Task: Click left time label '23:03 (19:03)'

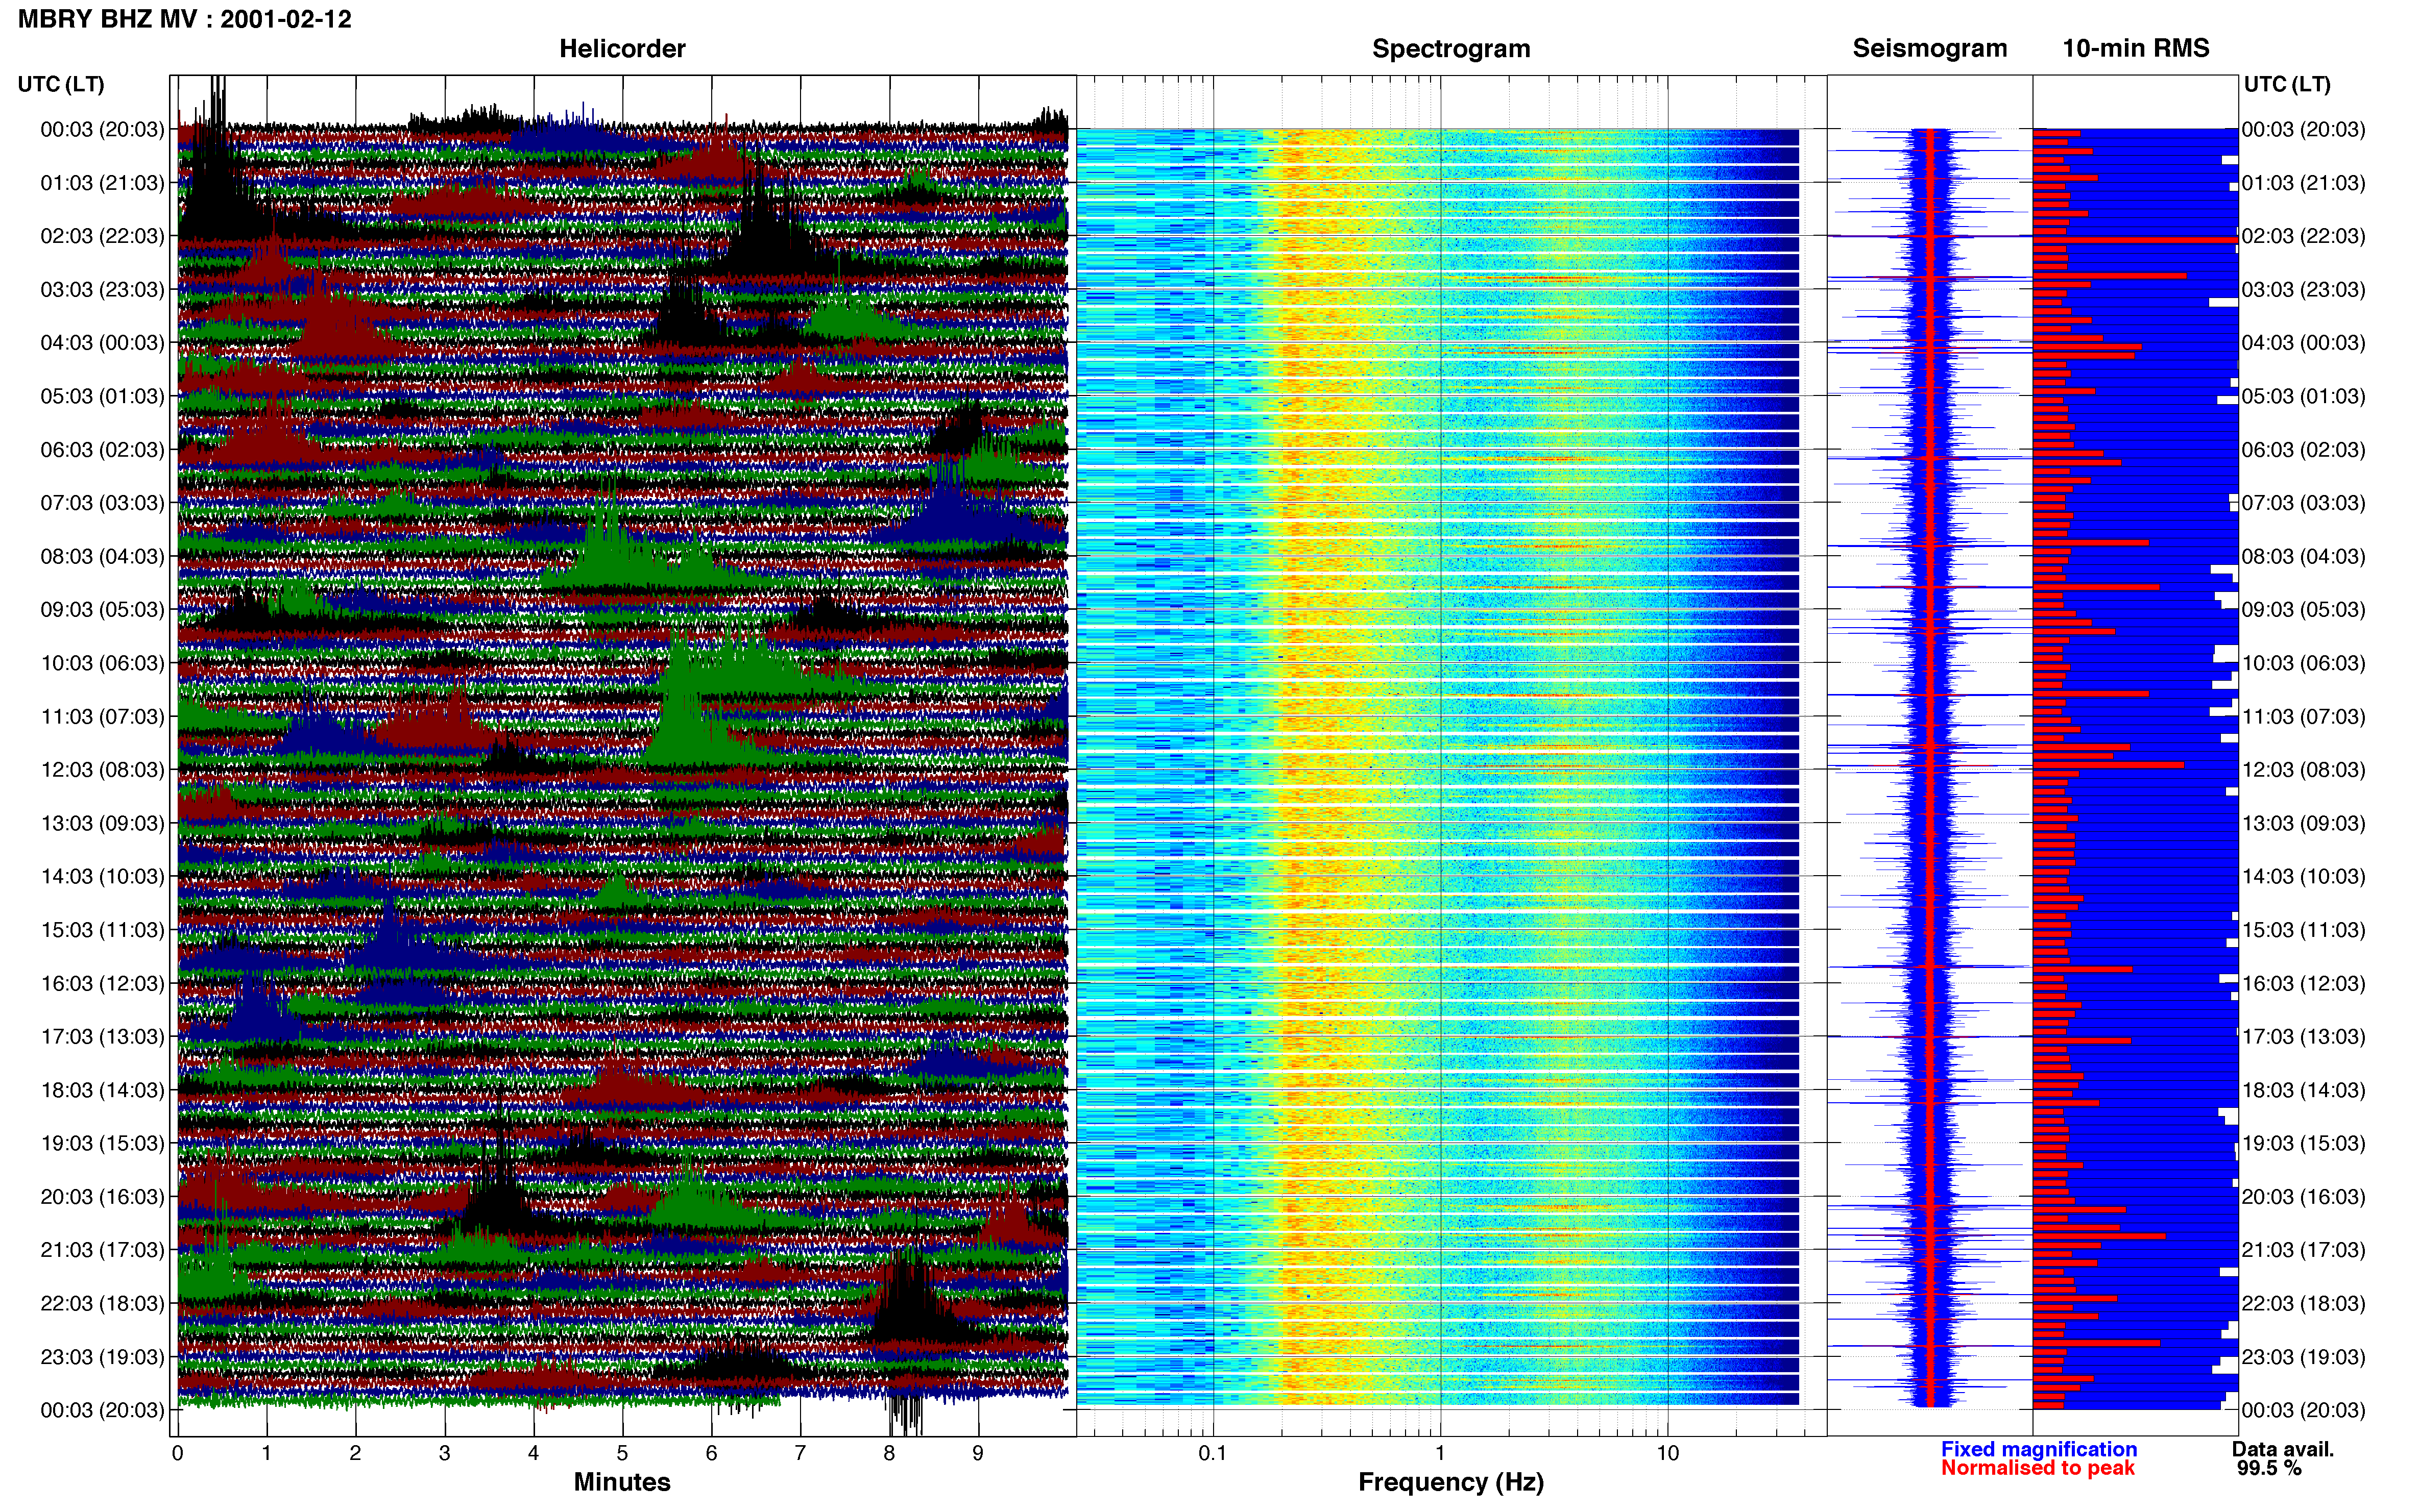Action: [x=102, y=1356]
